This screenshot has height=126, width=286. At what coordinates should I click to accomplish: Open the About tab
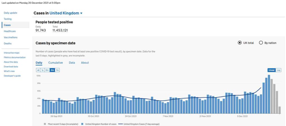click(85, 63)
